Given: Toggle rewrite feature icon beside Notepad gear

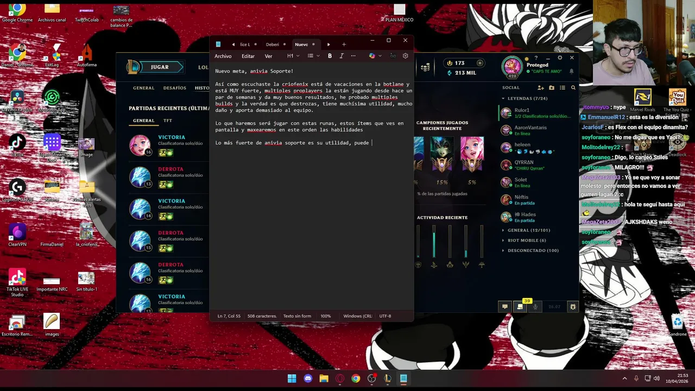Looking at the screenshot, I should click(x=393, y=56).
